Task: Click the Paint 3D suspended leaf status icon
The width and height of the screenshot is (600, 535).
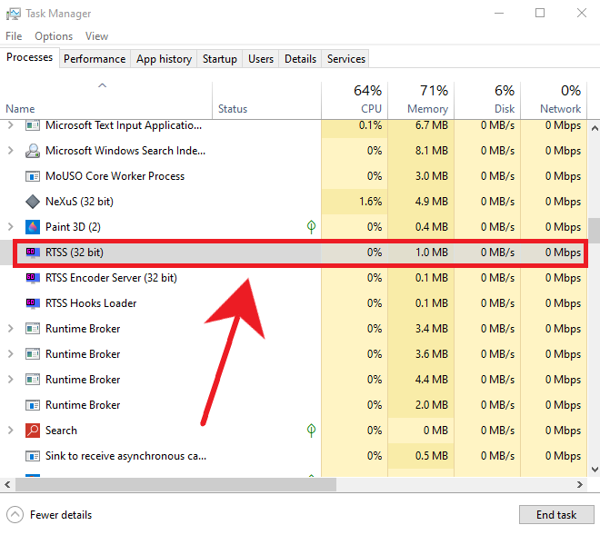Action: tap(312, 227)
